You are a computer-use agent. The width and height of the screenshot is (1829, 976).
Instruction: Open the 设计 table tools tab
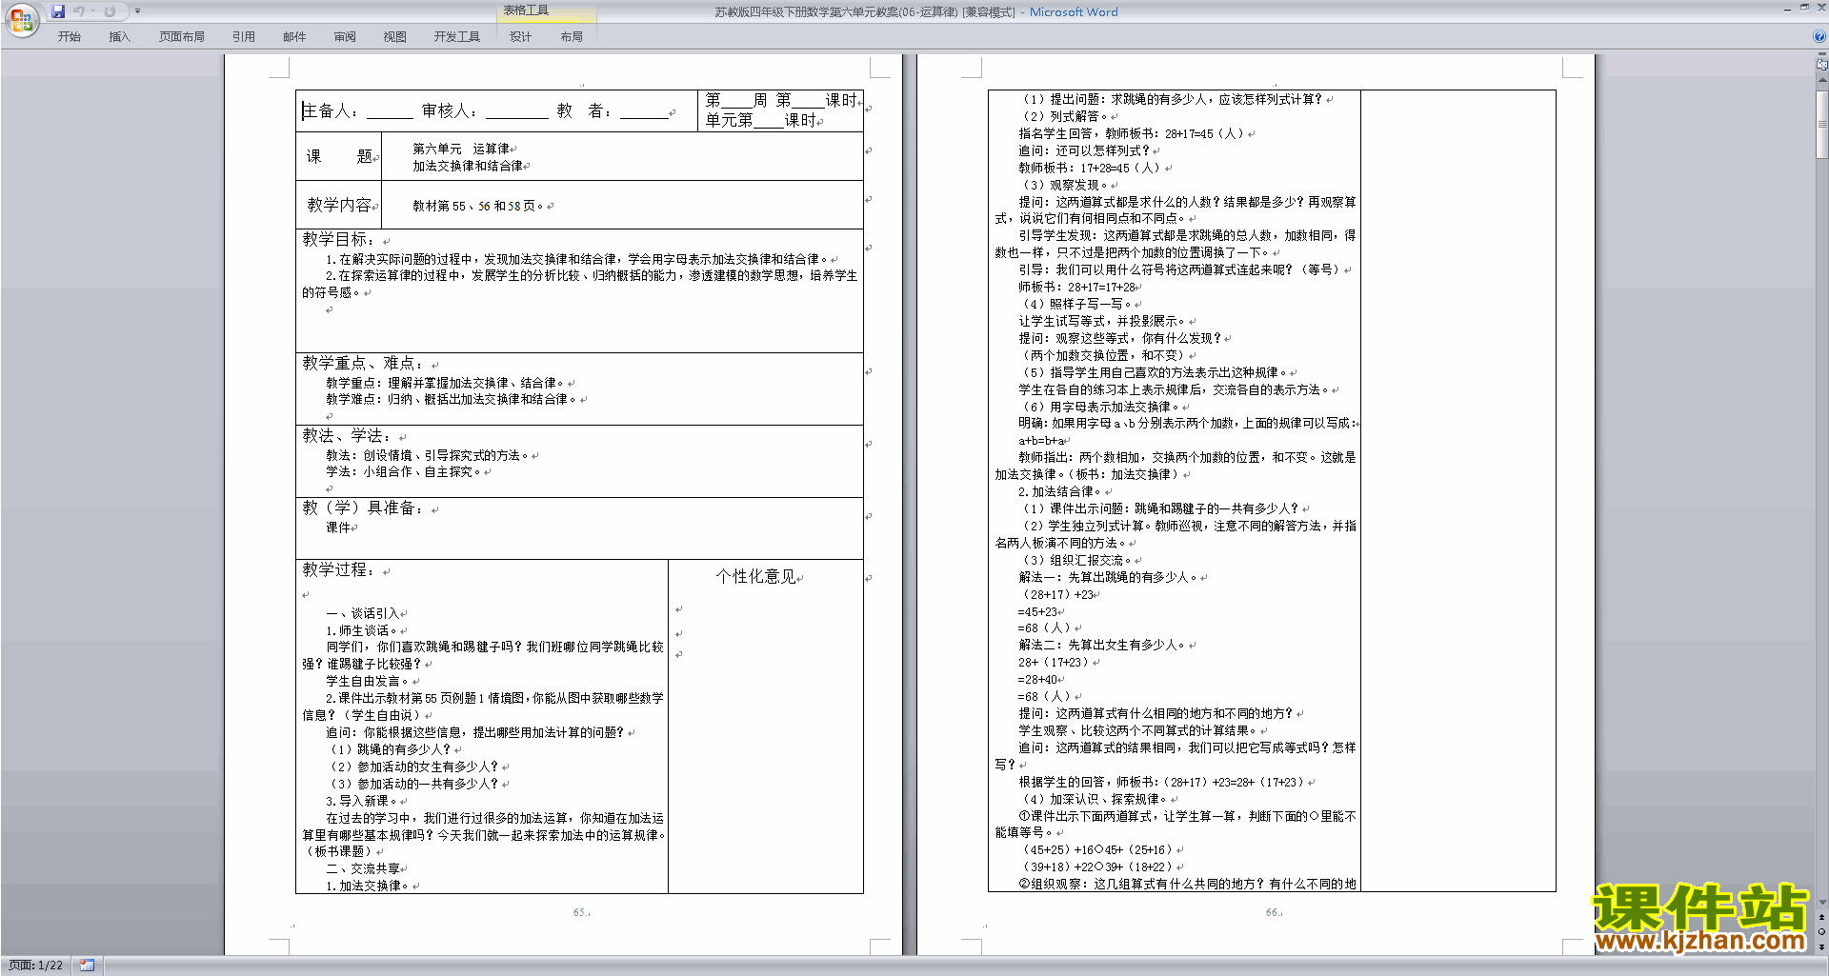[520, 37]
